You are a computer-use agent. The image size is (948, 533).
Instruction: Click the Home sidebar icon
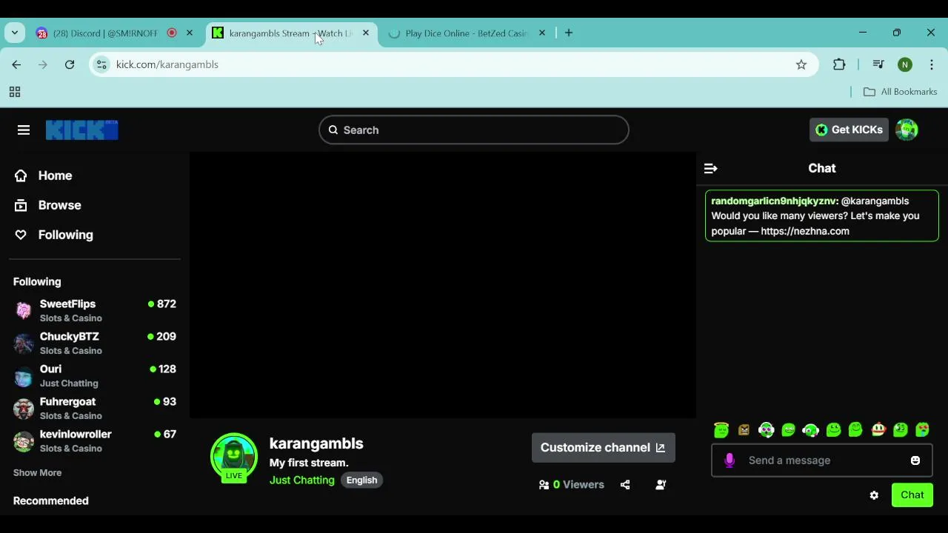21,175
